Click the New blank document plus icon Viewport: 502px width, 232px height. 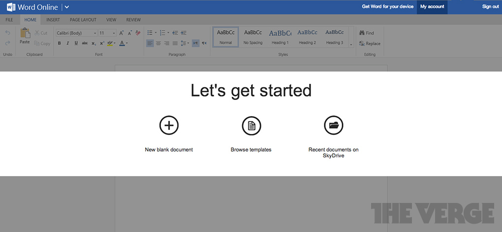(169, 126)
